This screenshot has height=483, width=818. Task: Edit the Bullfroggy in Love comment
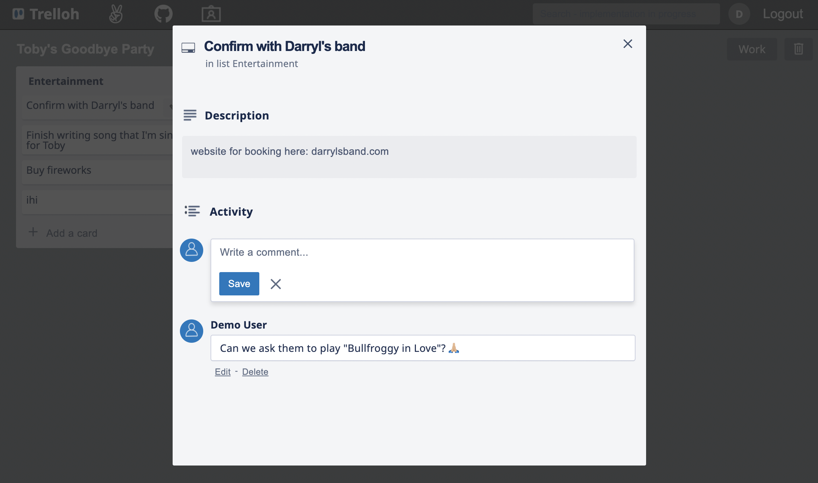point(222,372)
